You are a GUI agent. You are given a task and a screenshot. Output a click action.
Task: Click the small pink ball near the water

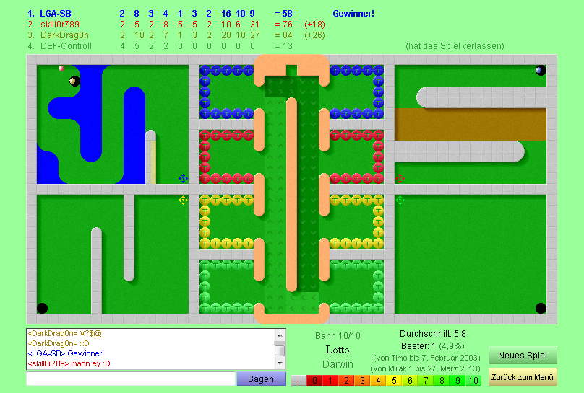click(x=61, y=69)
